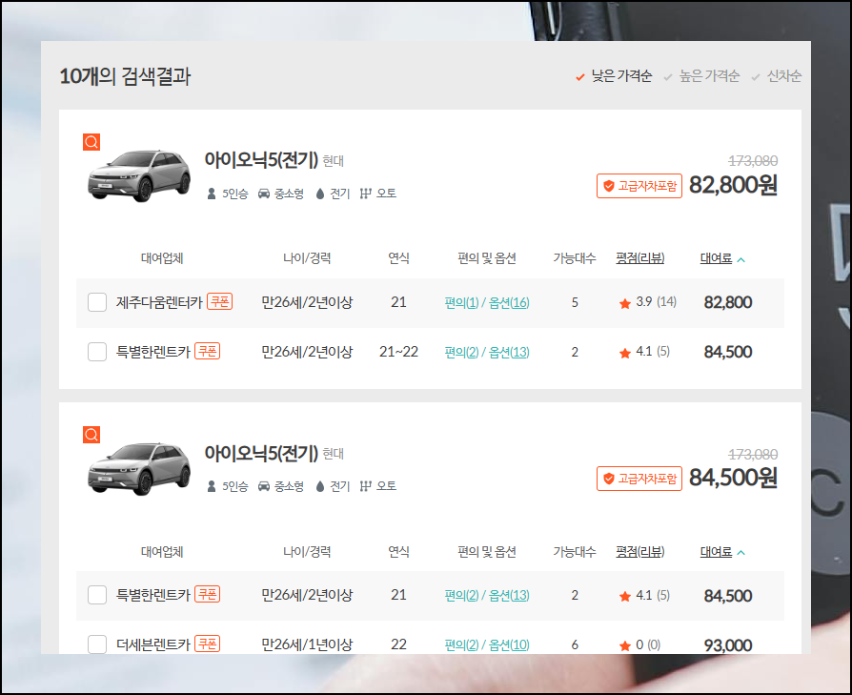
Task: Click 만26세/1년이상 in the 더세븐렌트카 row
Action: [307, 644]
